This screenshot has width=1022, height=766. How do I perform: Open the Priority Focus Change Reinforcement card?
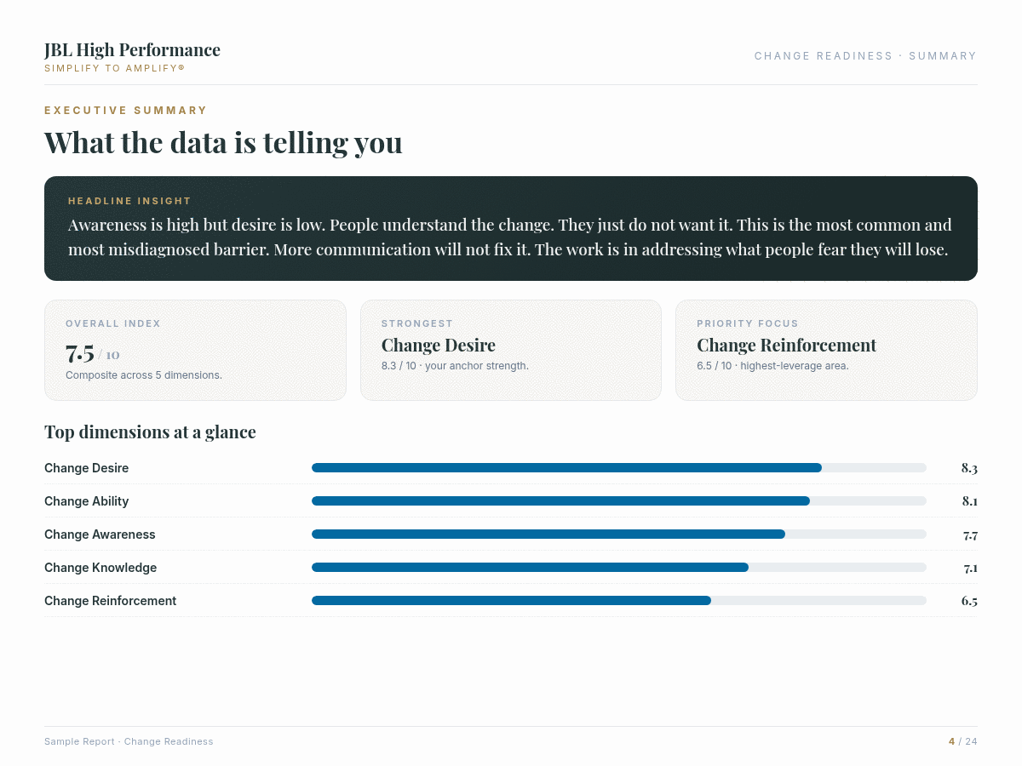(x=826, y=350)
